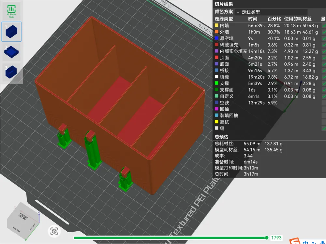Toggle visibility checkbox for 悬空墙 row

coord(324,38)
